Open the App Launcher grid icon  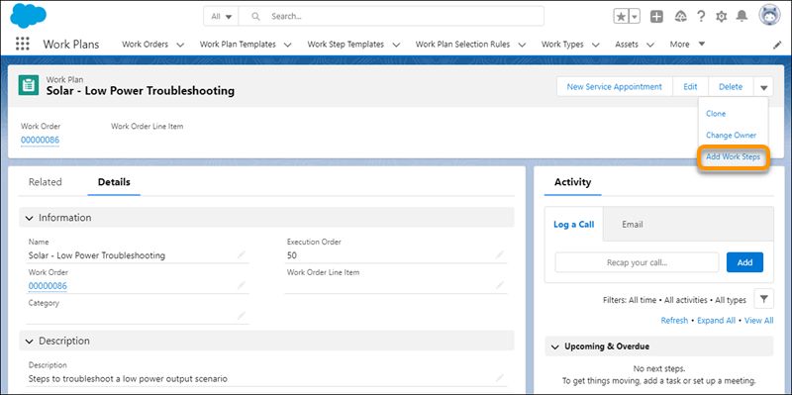click(22, 44)
